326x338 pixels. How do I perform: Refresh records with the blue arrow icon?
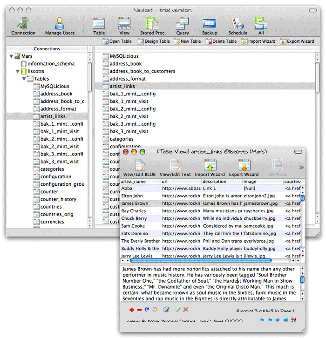pyautogui.click(x=147, y=310)
